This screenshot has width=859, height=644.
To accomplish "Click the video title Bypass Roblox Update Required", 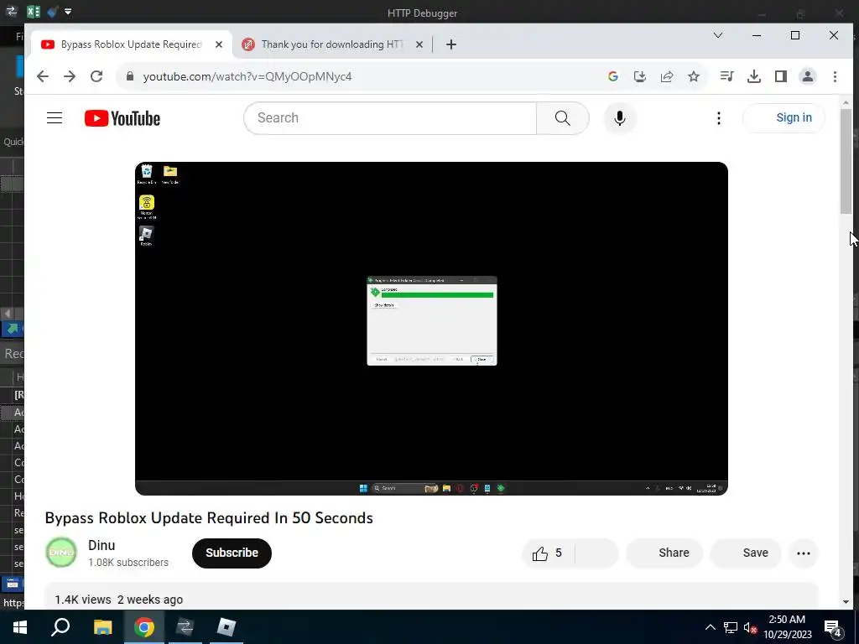I will [209, 518].
